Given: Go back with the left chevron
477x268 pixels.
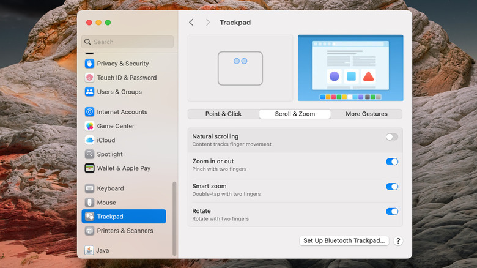Looking at the screenshot, I should (x=191, y=23).
